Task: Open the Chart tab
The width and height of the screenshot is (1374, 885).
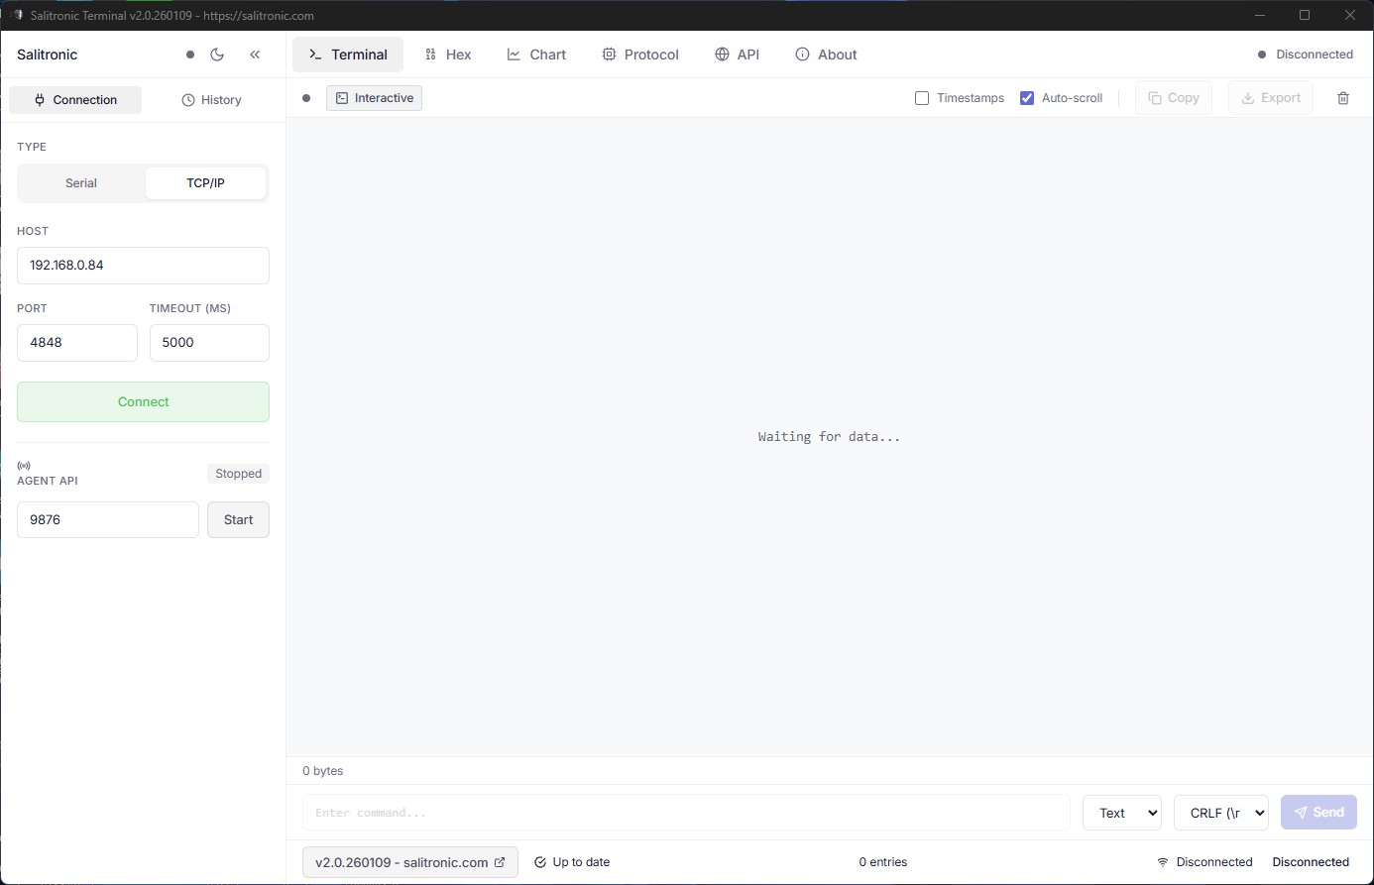Action: (x=536, y=55)
